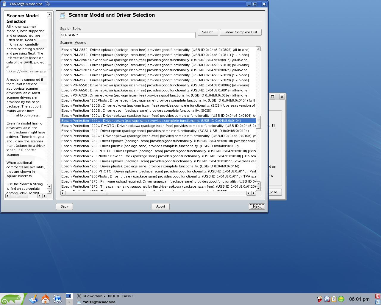
Task: Select Perfection 1250 epkowa iscan entry
Action: click(158, 141)
